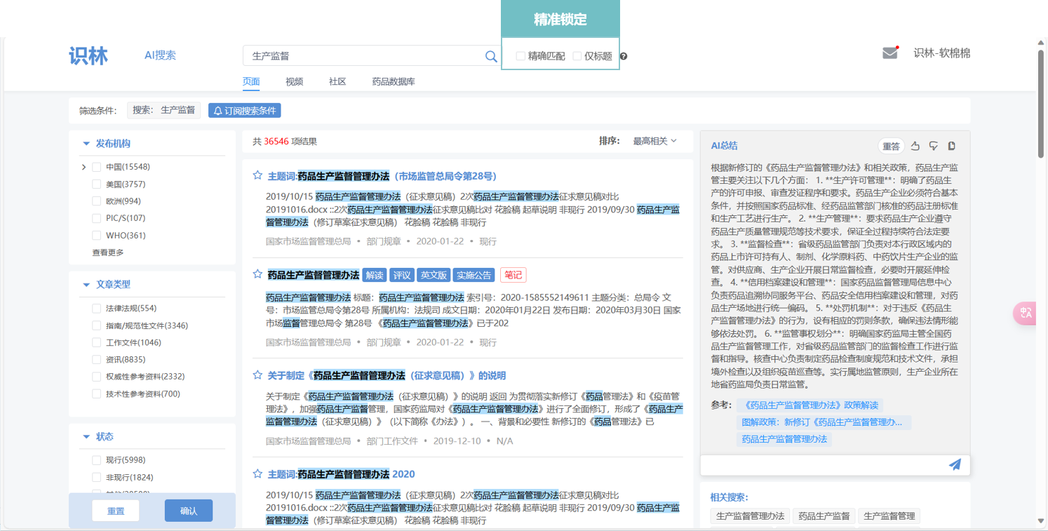Switch to the 药品数据库 tab
1048x531 pixels.
coord(394,81)
